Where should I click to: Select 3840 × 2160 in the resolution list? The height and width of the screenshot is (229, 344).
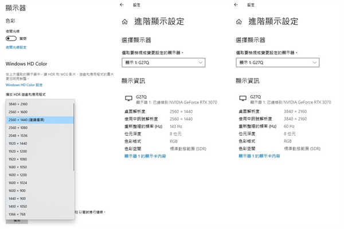pyautogui.click(x=40, y=104)
